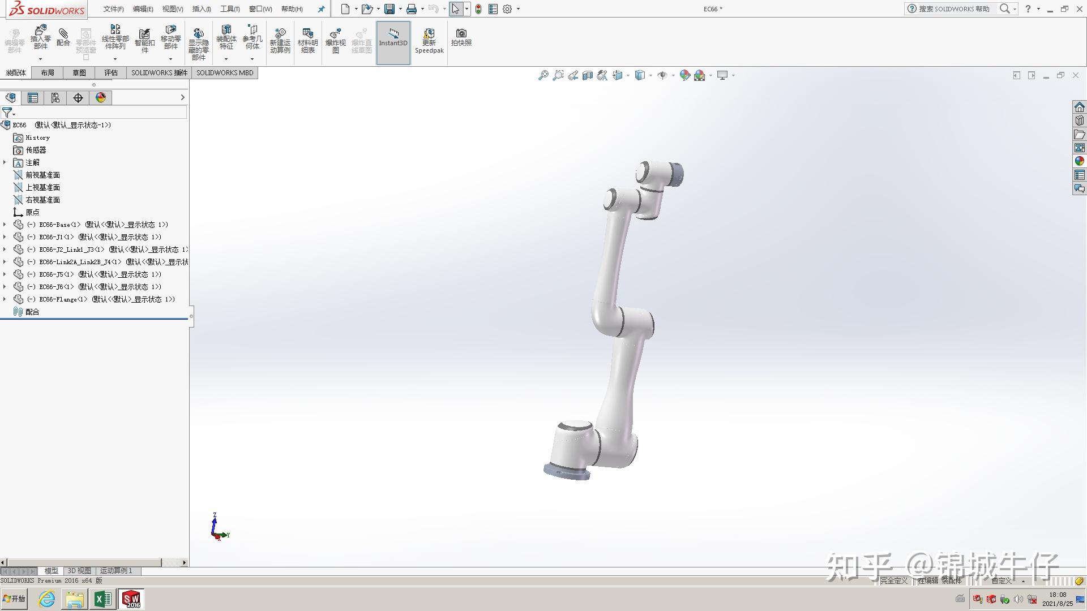Toggle the rebuild traffic light icon
Screen dimensions: 1087x611
[478, 9]
